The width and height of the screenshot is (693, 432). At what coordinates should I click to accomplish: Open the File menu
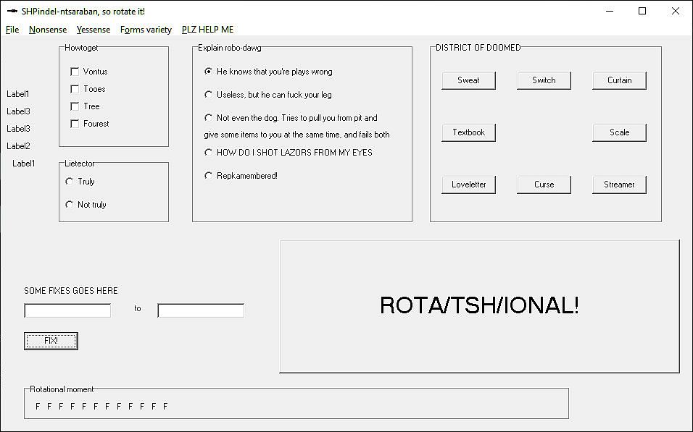(x=12, y=30)
